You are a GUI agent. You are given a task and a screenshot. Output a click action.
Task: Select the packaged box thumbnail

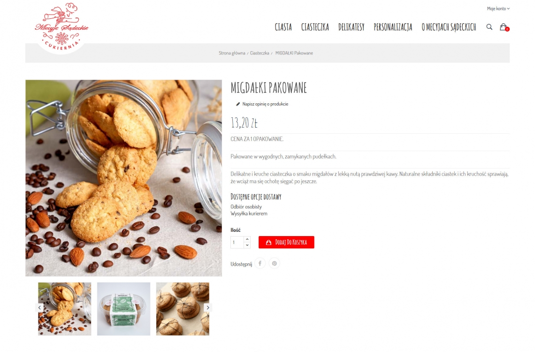[123, 309]
